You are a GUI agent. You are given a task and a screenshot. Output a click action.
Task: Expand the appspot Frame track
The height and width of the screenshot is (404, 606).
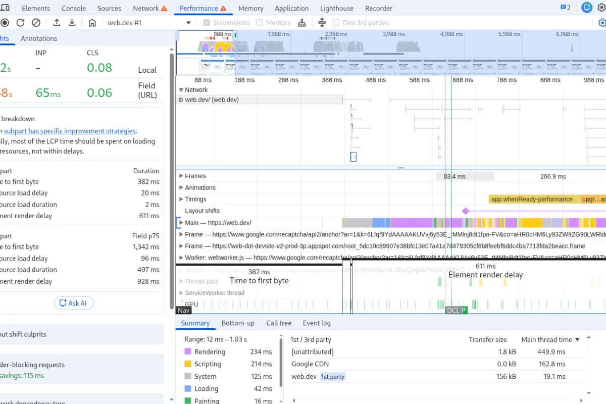[x=181, y=246]
